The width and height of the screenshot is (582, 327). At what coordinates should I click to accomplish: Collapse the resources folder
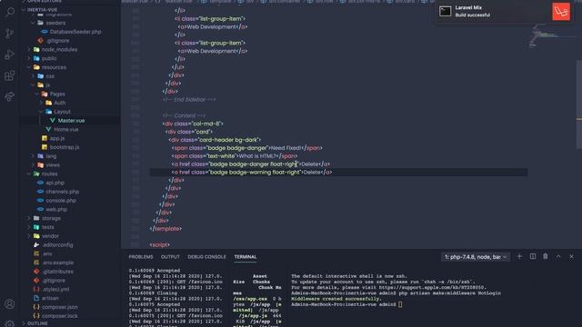[x=54, y=67]
